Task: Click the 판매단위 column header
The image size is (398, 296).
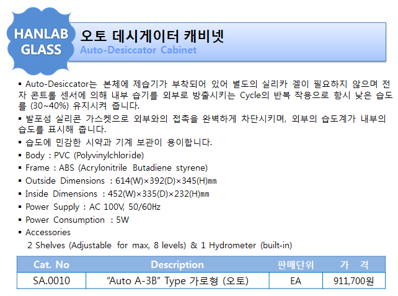Action: [x=296, y=265]
